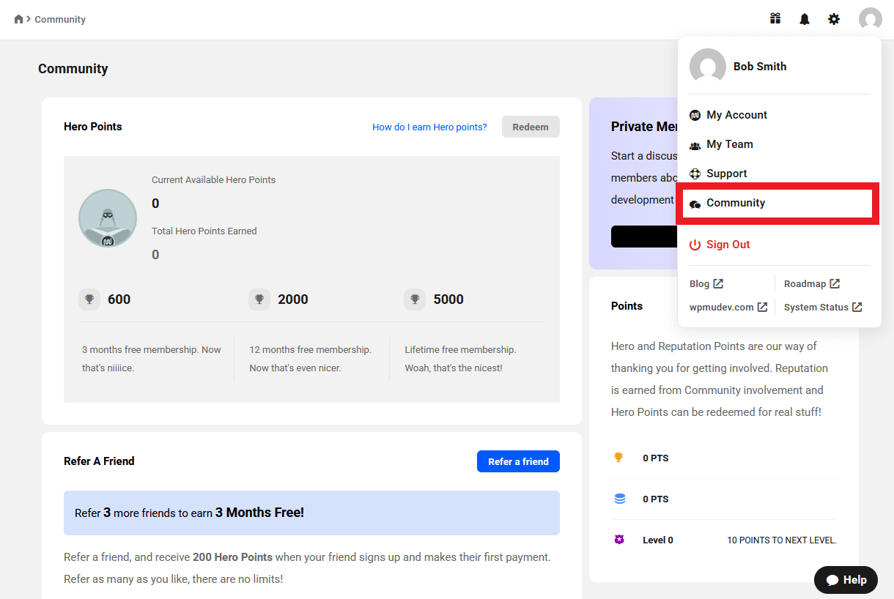Click the 12 months free membership text
This screenshot has height=599, width=894.
click(x=310, y=359)
